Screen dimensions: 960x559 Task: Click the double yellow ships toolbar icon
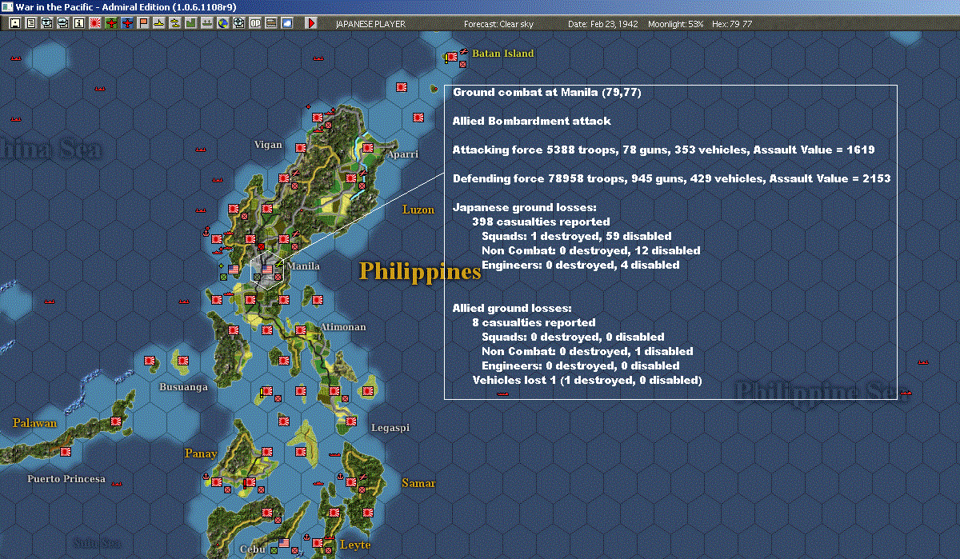click(x=174, y=23)
